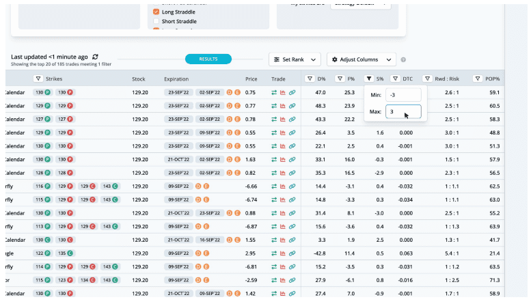
Task: Click the Max filter input field
Action: tap(403, 111)
